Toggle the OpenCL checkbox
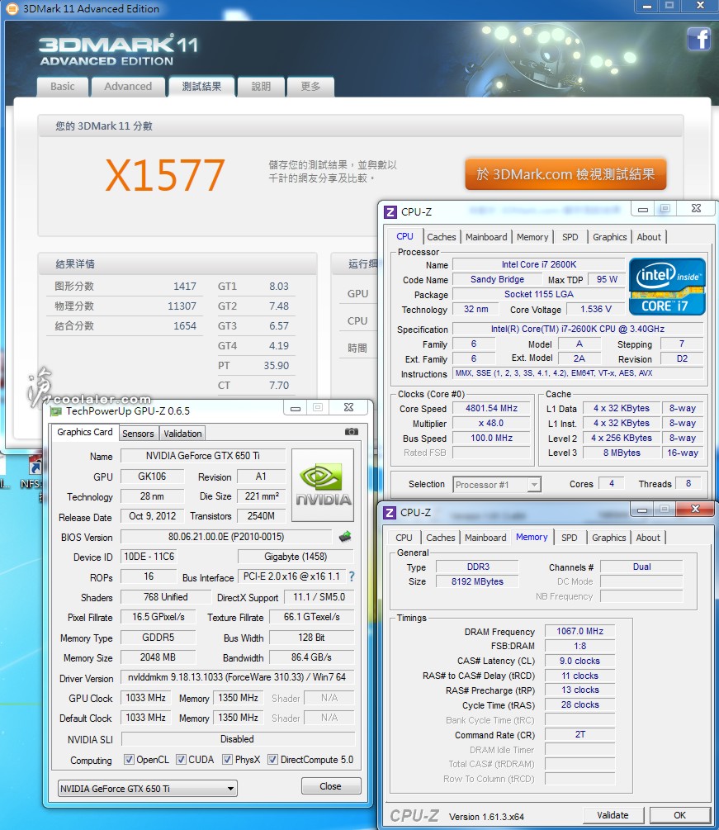Viewport: 719px width, 830px height. (129, 760)
